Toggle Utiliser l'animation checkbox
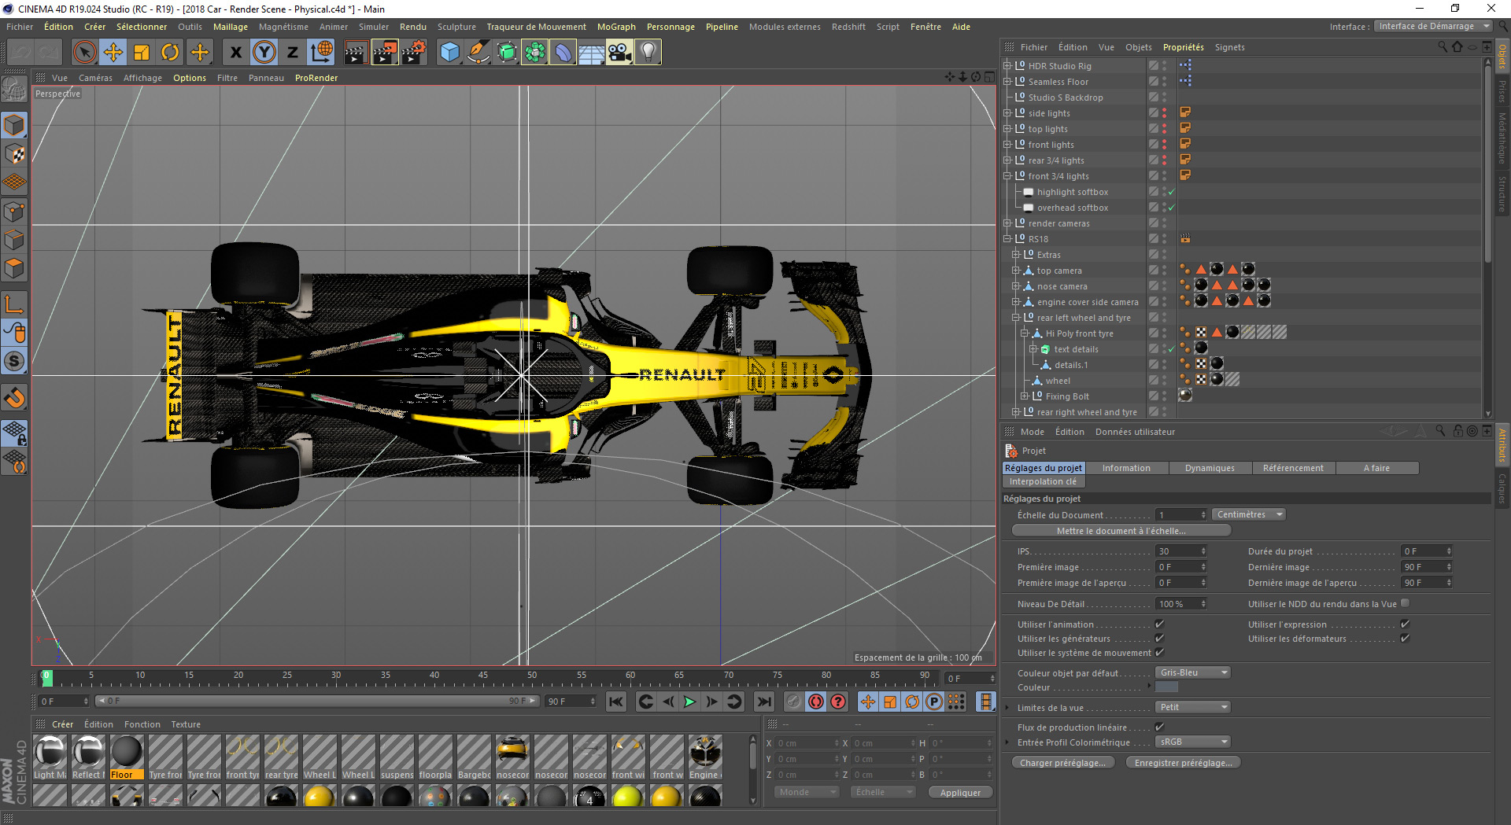 coord(1159,624)
